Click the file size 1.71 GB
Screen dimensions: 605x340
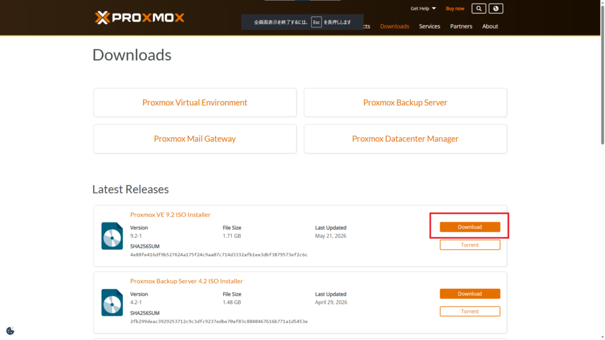[x=232, y=236]
